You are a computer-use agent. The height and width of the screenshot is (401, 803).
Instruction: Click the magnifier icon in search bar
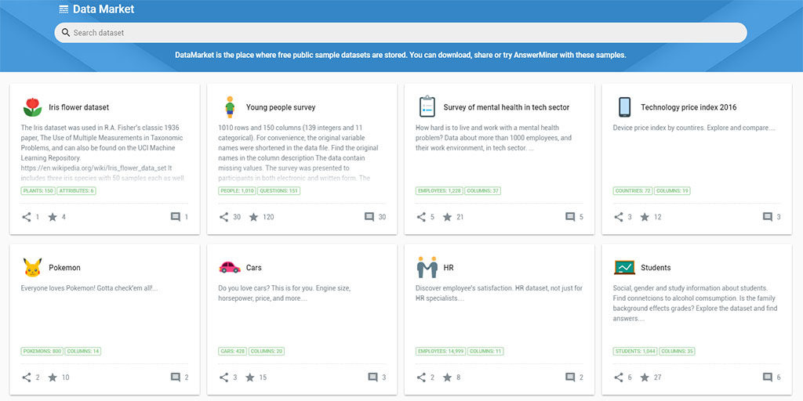(66, 33)
